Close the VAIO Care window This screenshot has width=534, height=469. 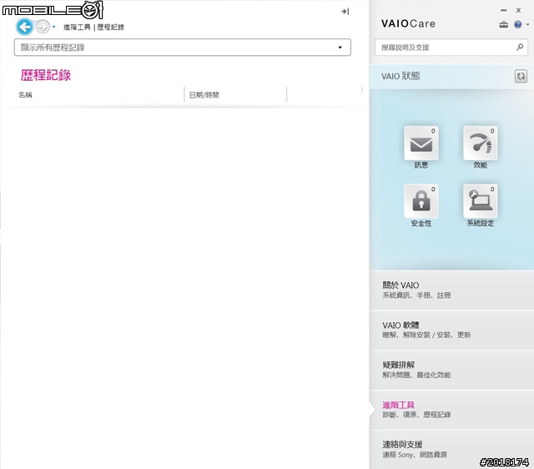pos(518,11)
